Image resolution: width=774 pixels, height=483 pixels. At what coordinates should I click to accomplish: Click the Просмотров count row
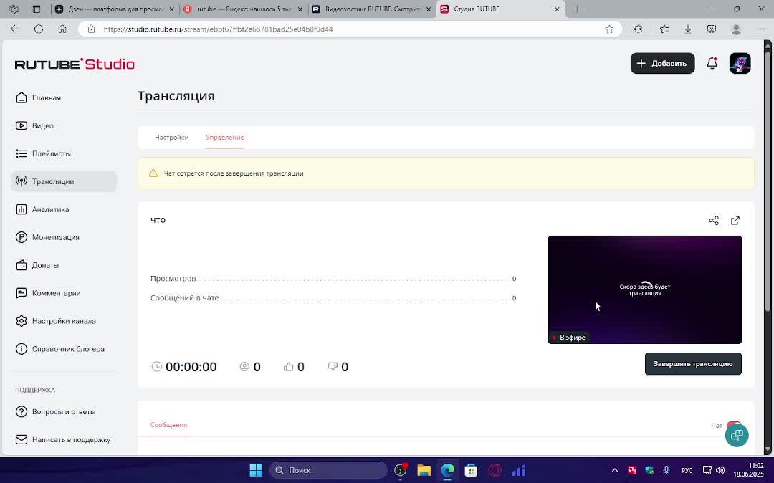coord(333,279)
